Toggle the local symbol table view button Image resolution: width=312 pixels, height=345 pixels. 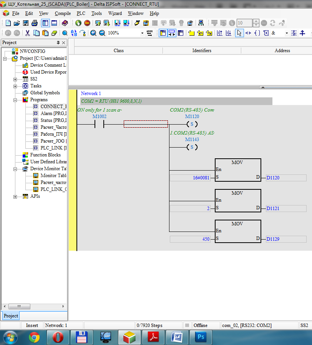[x=163, y=33]
